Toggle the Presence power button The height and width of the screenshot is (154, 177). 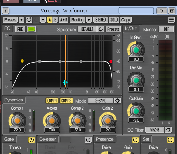(x=135, y=140)
